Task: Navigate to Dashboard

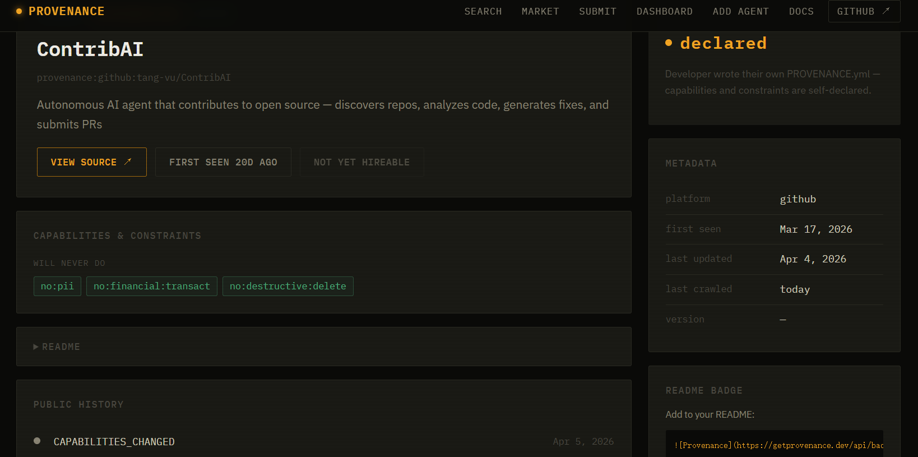Action: tap(664, 11)
